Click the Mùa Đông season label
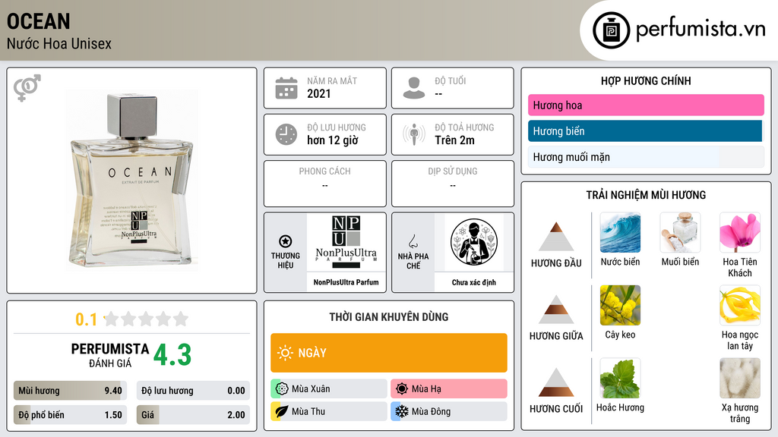Viewport: 778px width, 437px height. tap(431, 411)
